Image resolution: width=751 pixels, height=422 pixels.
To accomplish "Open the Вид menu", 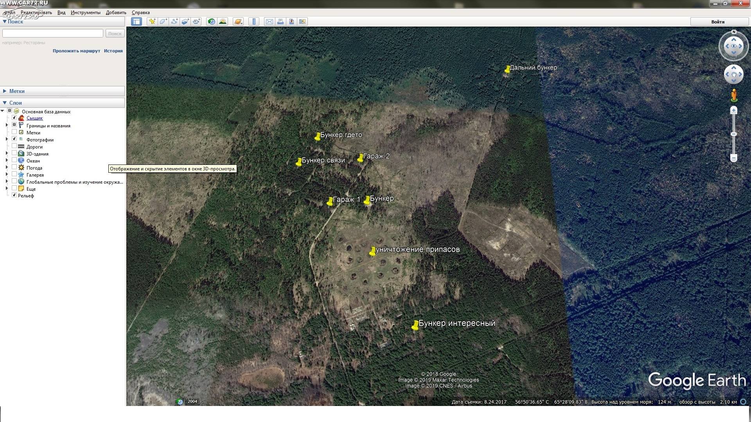I will coord(61,13).
